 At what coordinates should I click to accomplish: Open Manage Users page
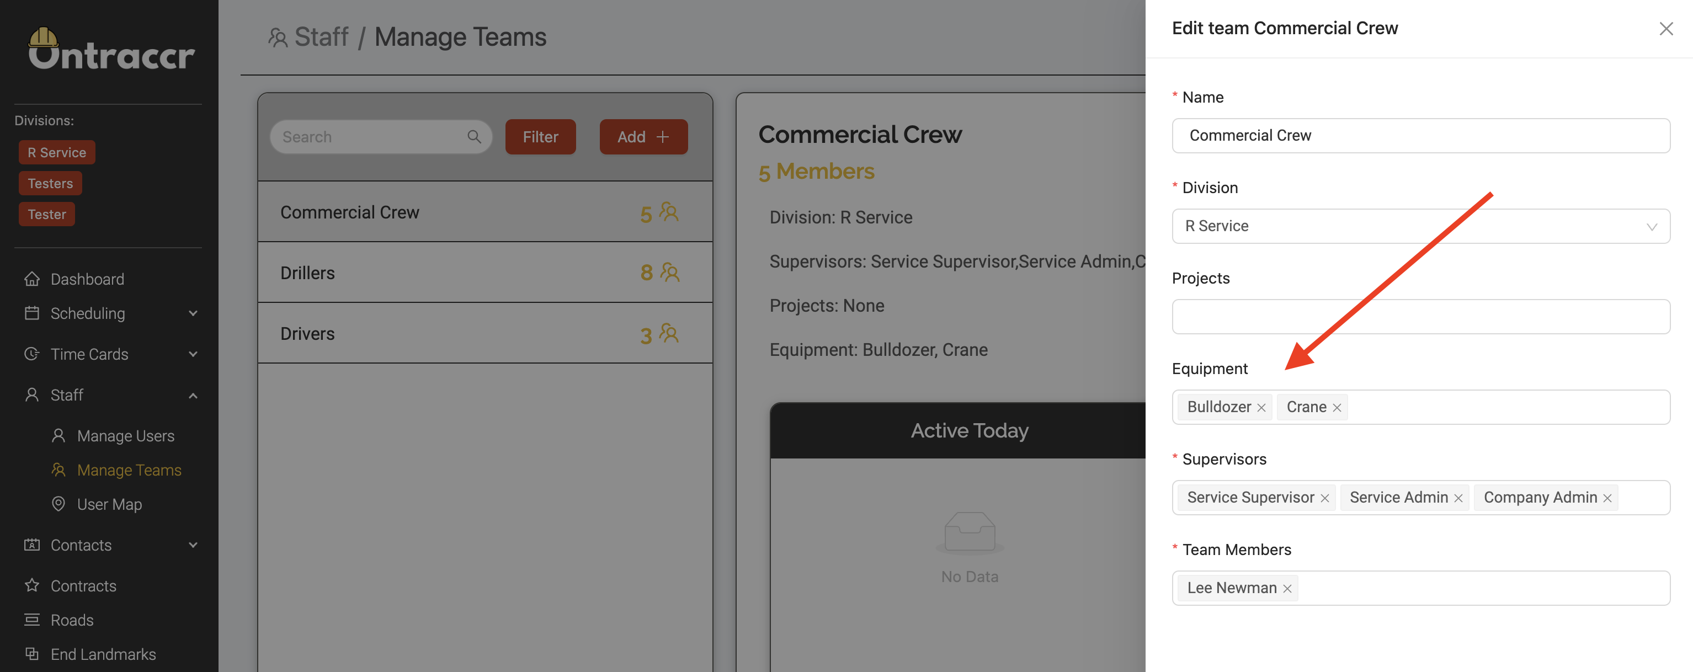pyautogui.click(x=125, y=435)
